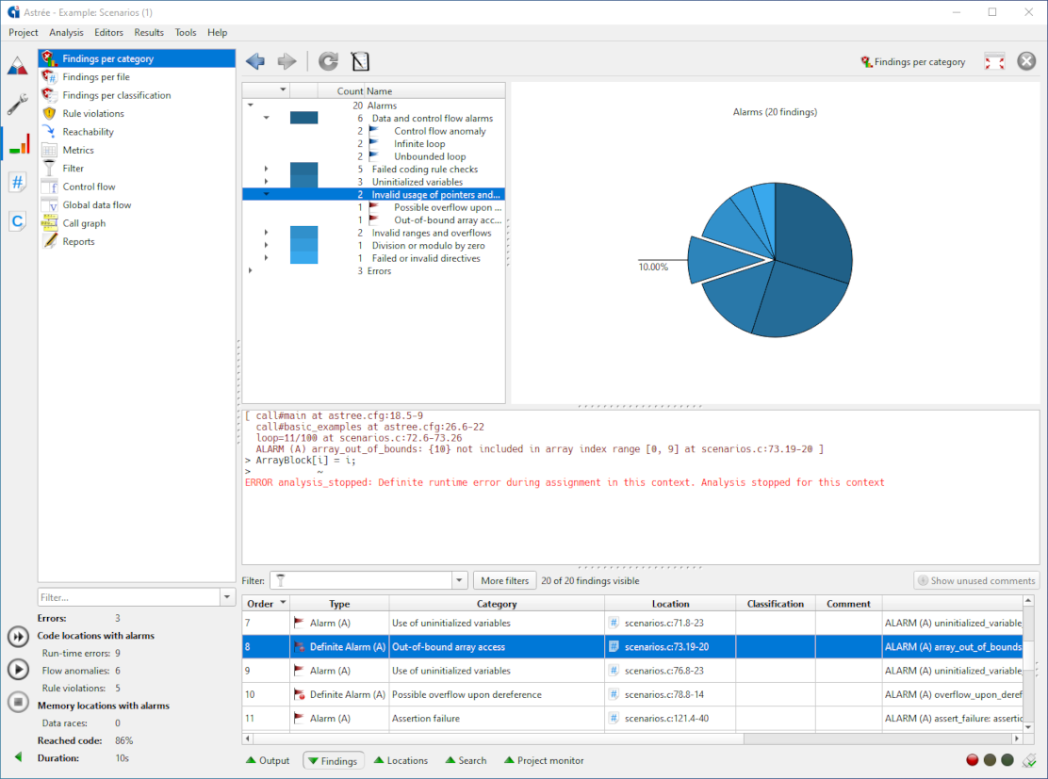
Task: Close the view with gray X icon
Action: click(1026, 61)
